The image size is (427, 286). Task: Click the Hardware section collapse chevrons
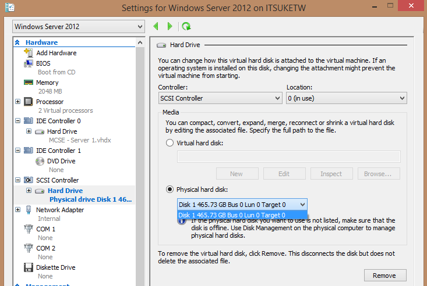point(17,42)
